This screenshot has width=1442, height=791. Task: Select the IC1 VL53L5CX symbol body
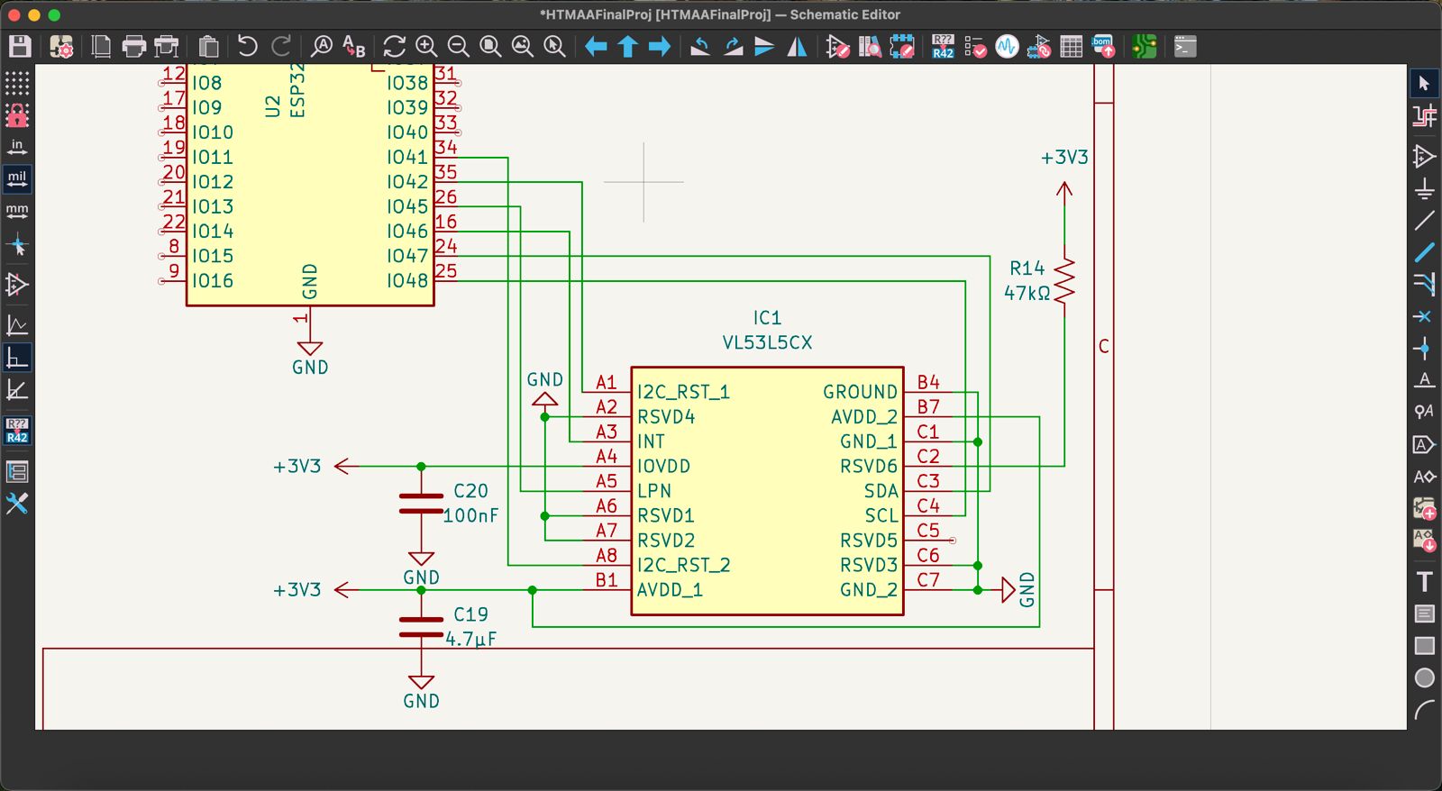[x=767, y=491]
